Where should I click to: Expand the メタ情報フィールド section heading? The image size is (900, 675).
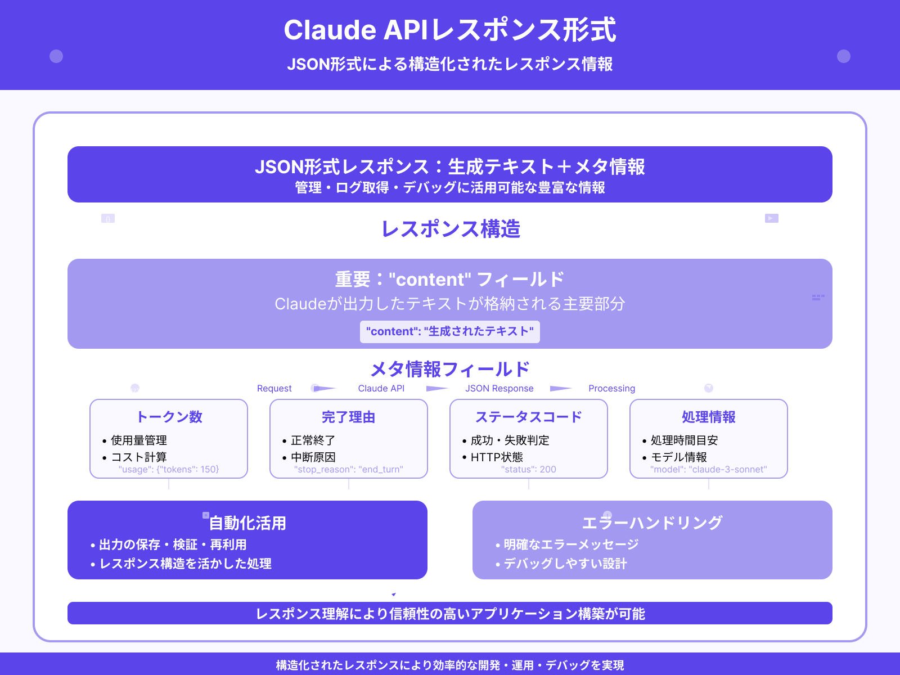tap(450, 370)
